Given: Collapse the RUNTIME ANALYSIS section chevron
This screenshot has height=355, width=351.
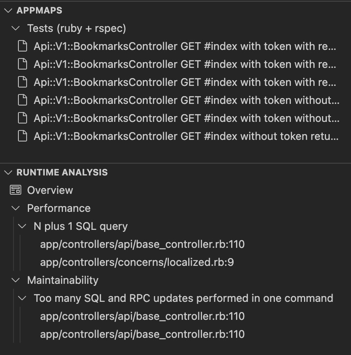Looking at the screenshot, I should point(8,172).
